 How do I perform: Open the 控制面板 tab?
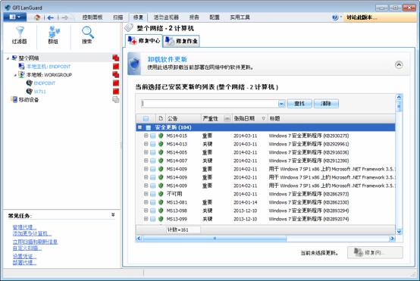[92, 17]
